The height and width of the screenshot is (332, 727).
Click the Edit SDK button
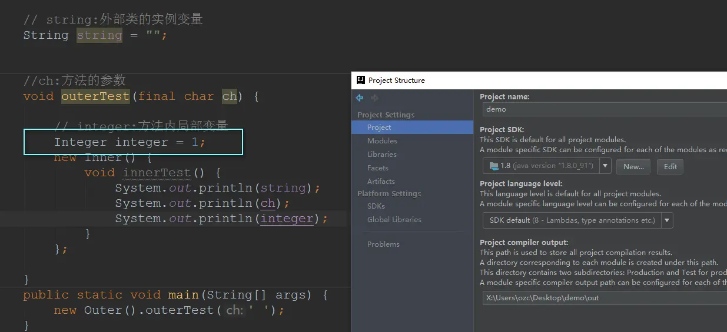(670, 166)
